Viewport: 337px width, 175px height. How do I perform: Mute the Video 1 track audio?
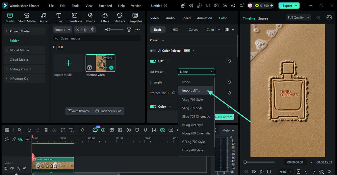pyautogui.click(x=12, y=168)
